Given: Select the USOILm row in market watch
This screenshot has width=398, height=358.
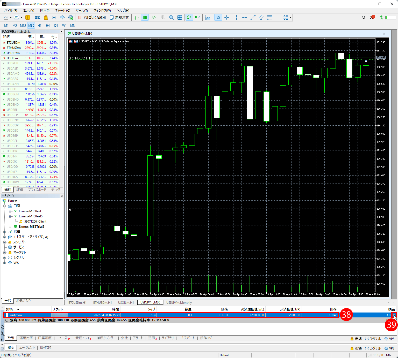Looking at the screenshot, I should click(x=12, y=58).
